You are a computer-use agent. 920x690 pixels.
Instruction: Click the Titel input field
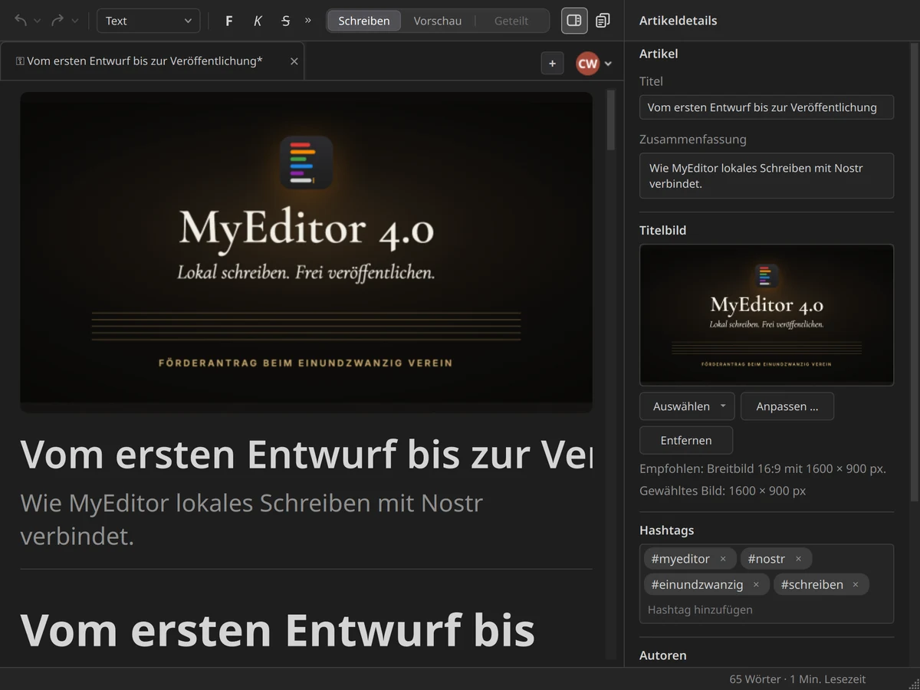click(x=767, y=107)
